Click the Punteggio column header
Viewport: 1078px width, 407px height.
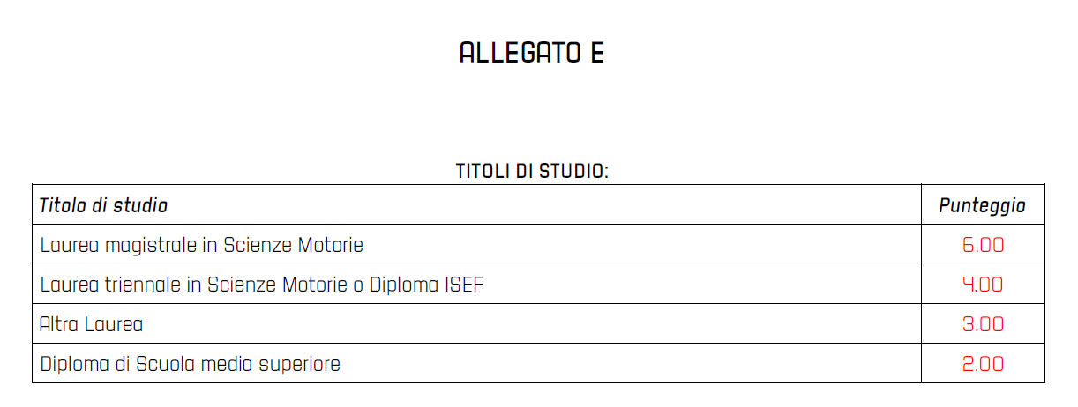tap(982, 206)
